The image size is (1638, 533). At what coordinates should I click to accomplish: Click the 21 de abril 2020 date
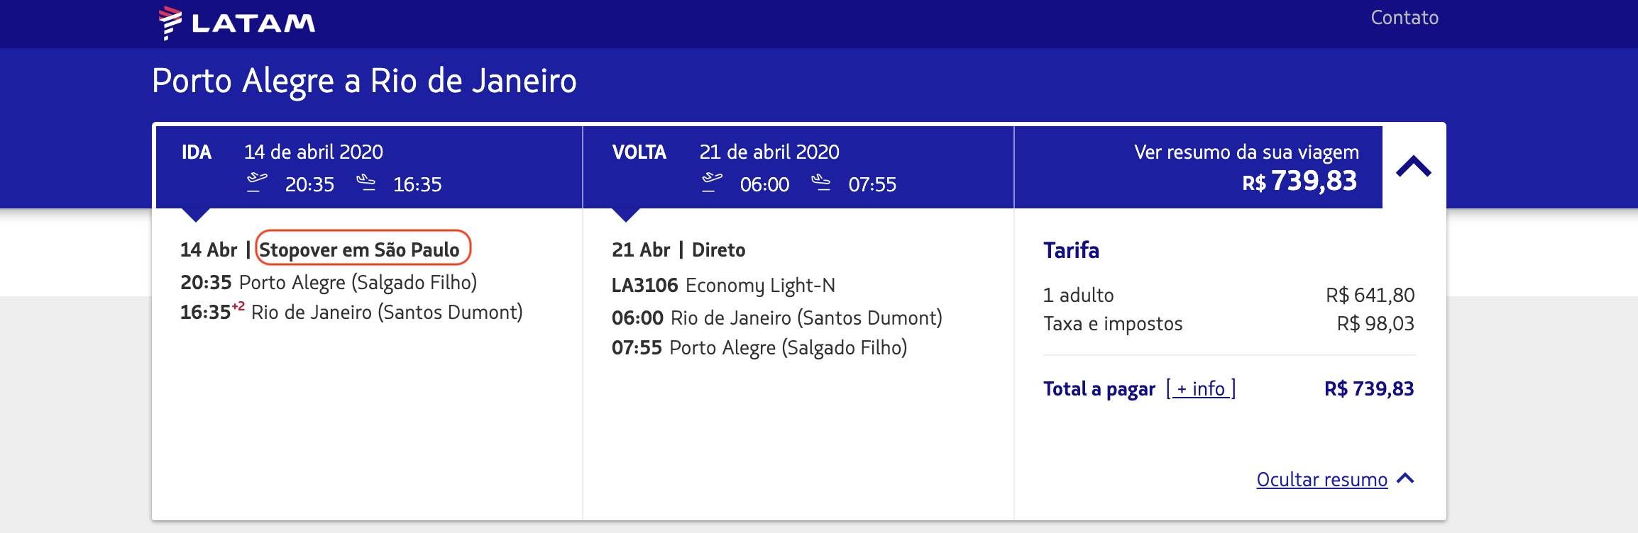pyautogui.click(x=769, y=152)
